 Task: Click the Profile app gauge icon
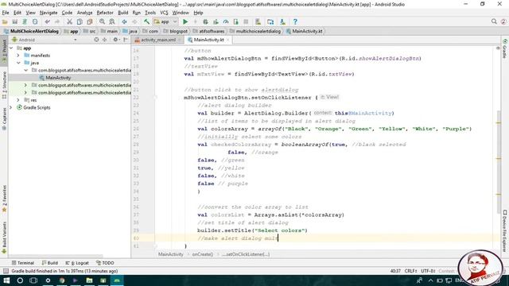[x=226, y=21]
